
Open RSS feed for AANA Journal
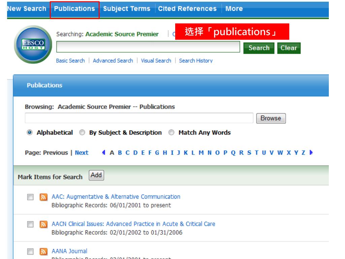[43, 252]
